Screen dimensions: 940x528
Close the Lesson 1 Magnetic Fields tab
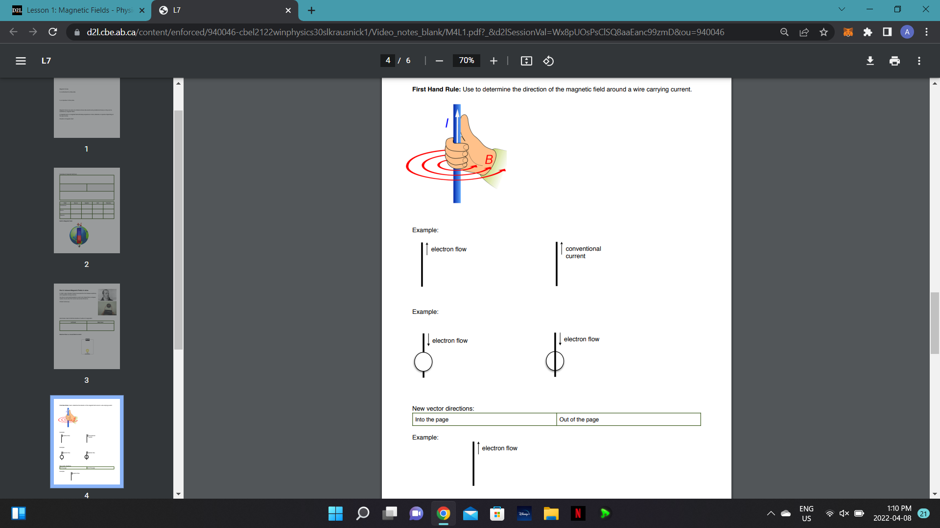142,10
